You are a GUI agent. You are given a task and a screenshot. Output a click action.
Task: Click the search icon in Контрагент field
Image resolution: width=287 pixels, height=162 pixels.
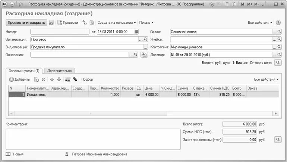tap(279, 47)
